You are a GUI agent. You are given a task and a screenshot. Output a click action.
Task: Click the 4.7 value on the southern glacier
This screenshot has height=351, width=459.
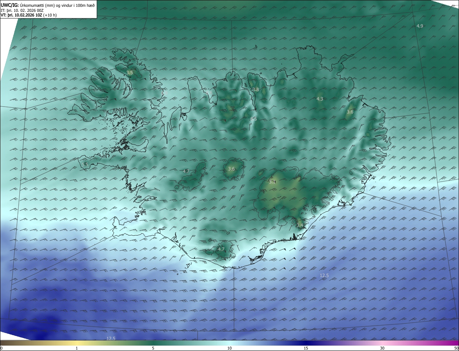click(x=221, y=249)
